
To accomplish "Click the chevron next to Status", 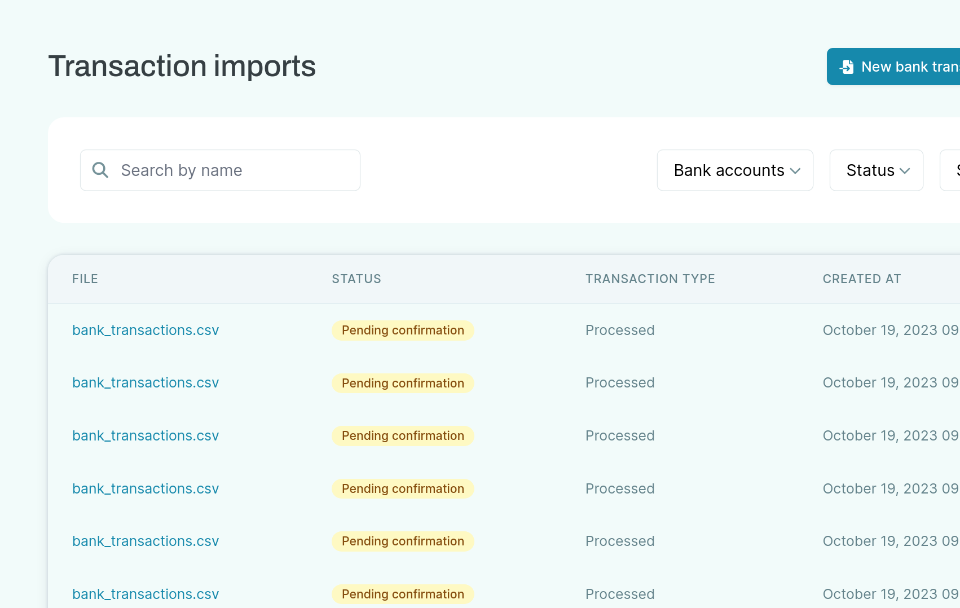I will click(906, 170).
